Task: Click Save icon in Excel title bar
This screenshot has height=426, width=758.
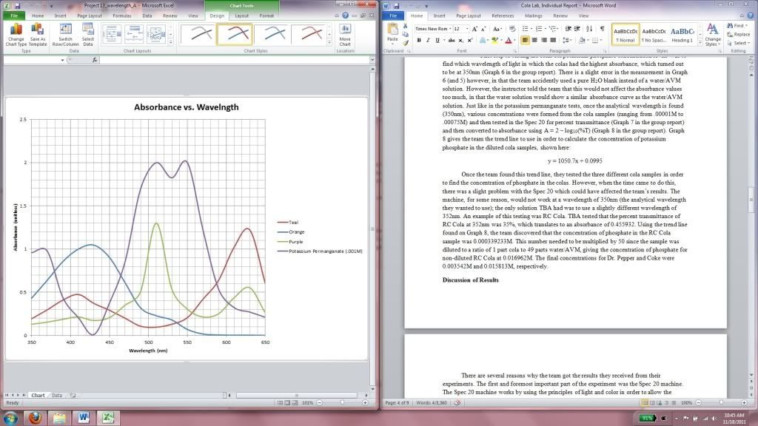Action: pyautogui.click(x=18, y=6)
